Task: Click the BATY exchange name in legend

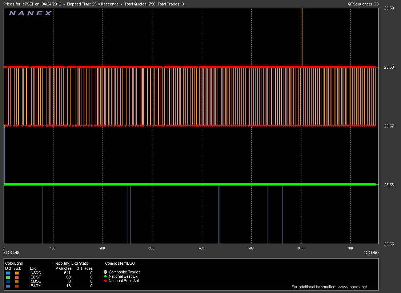Action: (x=36, y=286)
